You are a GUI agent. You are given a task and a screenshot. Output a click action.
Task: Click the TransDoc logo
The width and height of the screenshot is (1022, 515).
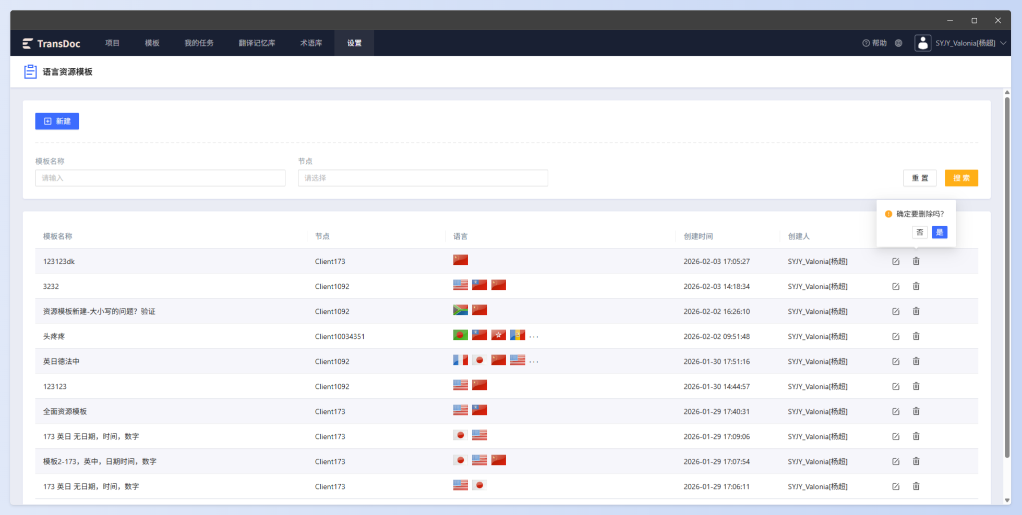pos(51,43)
